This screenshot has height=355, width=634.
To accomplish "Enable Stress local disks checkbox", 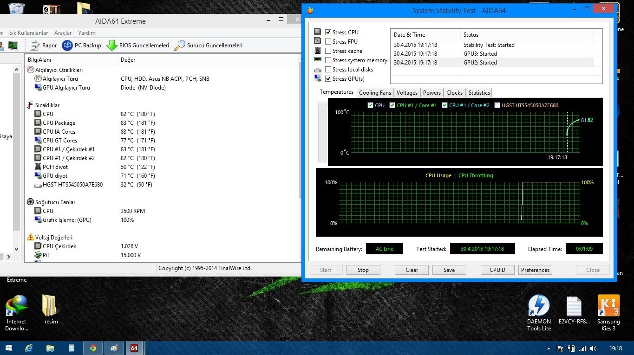I will pyautogui.click(x=328, y=70).
